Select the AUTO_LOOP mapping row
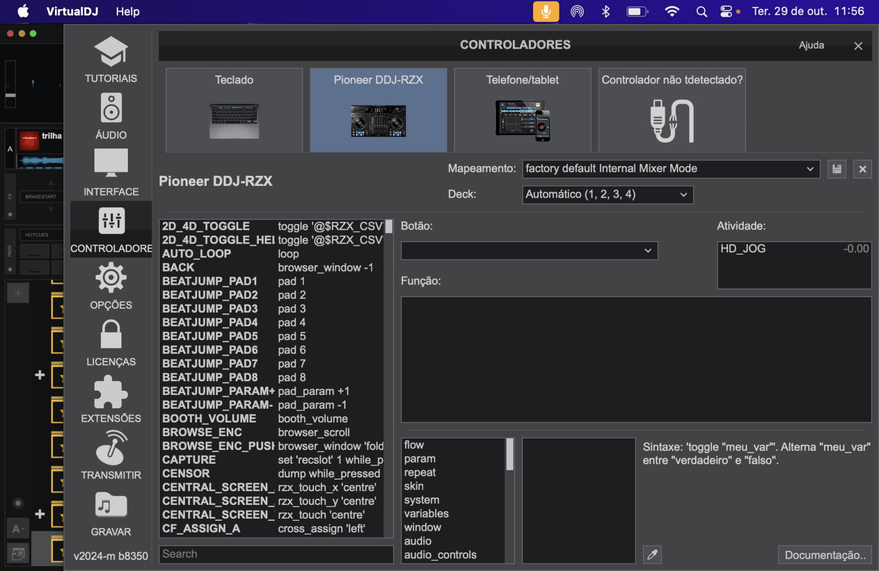Image resolution: width=879 pixels, height=571 pixels. (x=272, y=254)
